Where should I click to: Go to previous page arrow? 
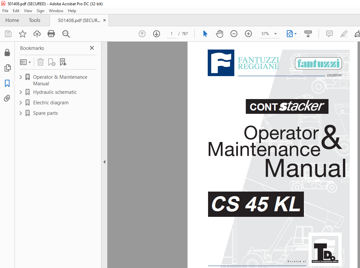(x=142, y=34)
